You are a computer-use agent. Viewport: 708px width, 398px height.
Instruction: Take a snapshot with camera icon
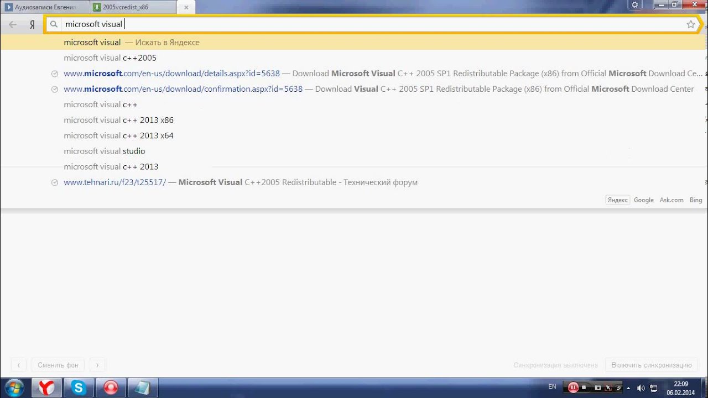(x=597, y=387)
